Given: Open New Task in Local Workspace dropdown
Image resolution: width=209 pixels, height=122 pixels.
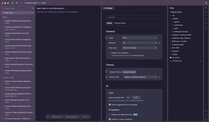Looking at the screenshot, I should click(51, 8).
